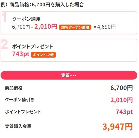Click the 6,700円 original price in step 1
The width and height of the screenshot is (139, 138).
(21, 27)
